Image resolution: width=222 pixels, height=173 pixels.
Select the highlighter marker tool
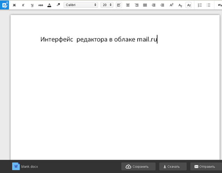pyautogui.click(x=58, y=5)
